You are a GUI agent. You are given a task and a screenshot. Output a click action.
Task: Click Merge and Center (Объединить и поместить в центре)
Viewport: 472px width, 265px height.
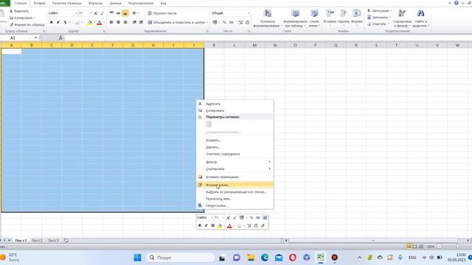[178, 22]
